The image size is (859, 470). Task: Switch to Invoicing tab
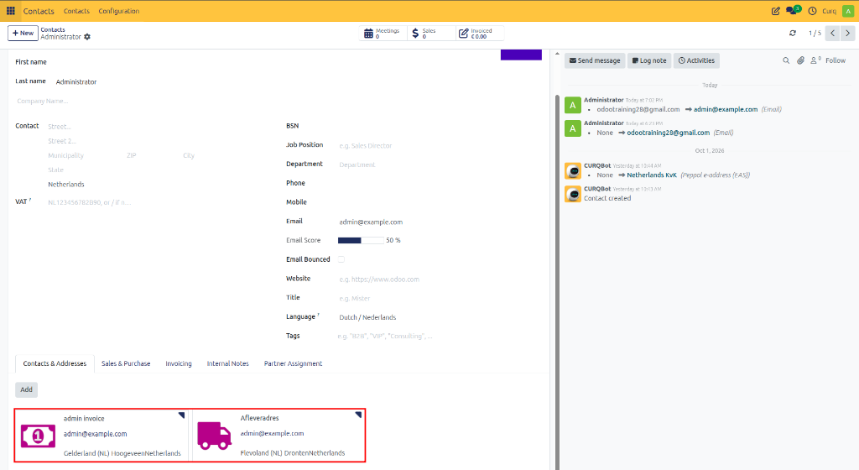(179, 363)
